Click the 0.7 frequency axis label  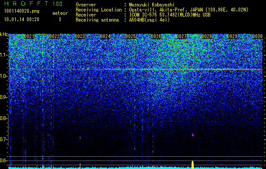(x=3, y=139)
